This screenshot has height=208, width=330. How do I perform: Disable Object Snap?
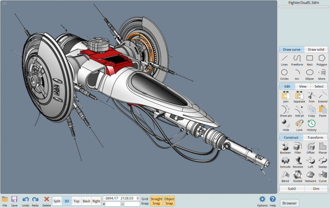[x=169, y=201]
